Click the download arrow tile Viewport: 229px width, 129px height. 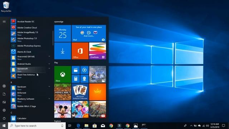point(63,51)
